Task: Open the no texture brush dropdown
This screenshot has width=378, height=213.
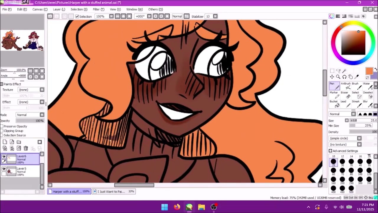Action: pyautogui.click(x=359, y=144)
